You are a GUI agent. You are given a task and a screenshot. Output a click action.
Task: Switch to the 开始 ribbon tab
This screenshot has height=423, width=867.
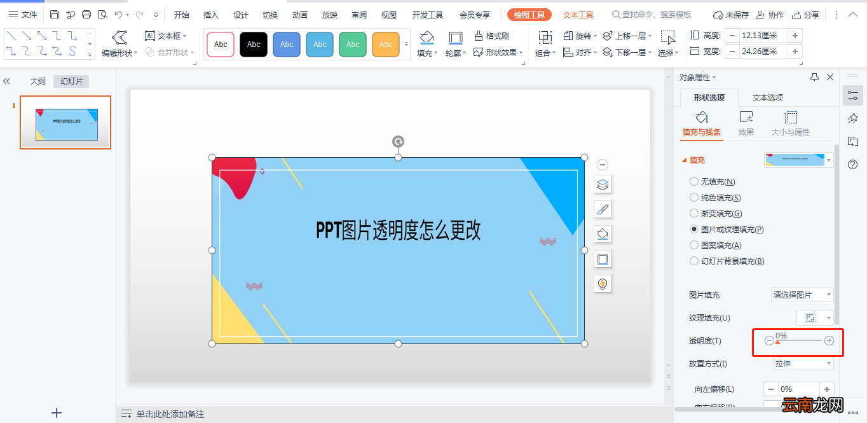[x=182, y=15]
